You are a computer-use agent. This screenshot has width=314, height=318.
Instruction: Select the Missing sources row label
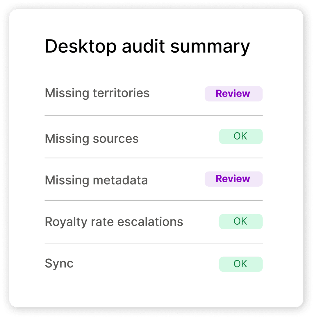[x=92, y=139]
